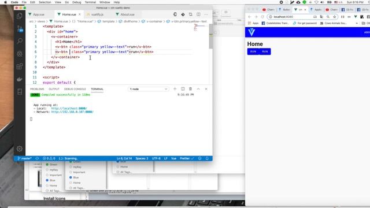
Task: Click the feedback smiley in the status bar
Action: (199, 158)
